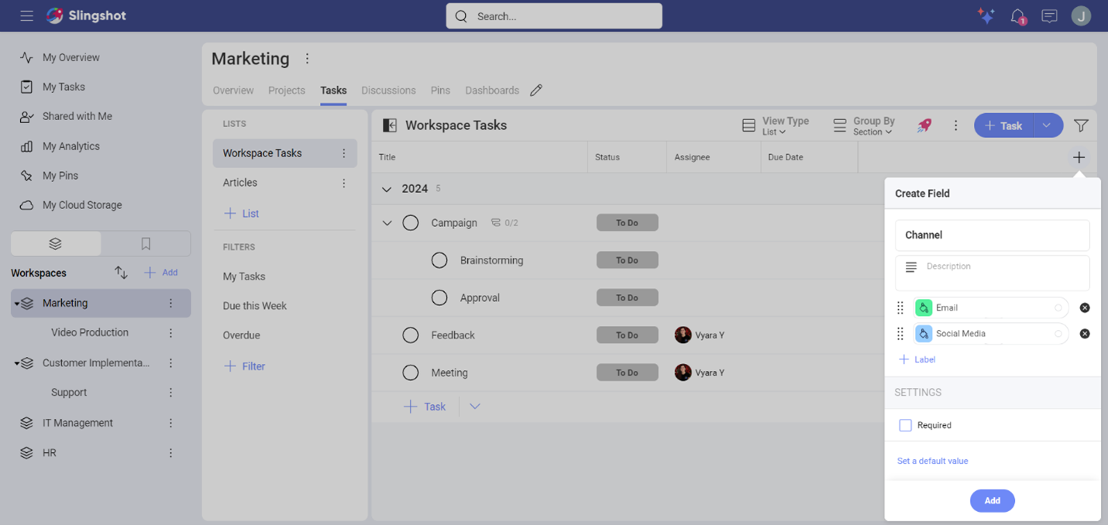1108x525 pixels.
Task: Collapse the 2024 section
Action: point(387,189)
